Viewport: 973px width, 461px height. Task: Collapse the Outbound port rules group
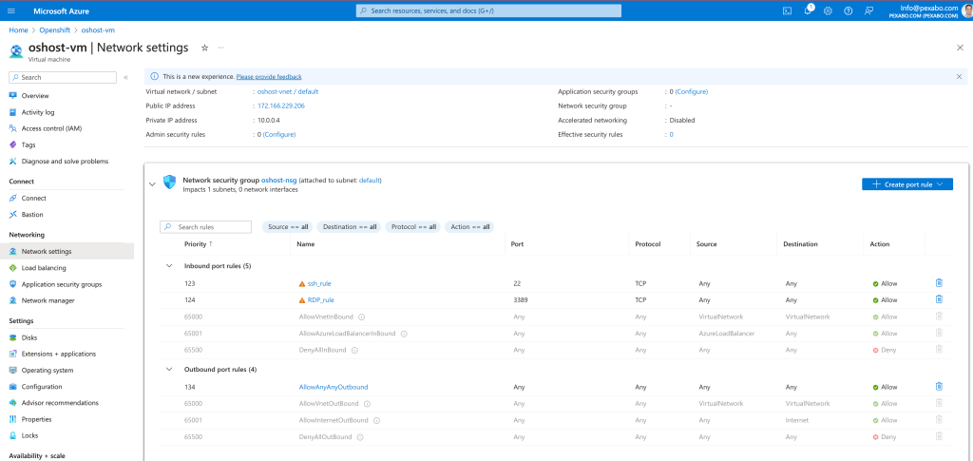pyautogui.click(x=168, y=369)
